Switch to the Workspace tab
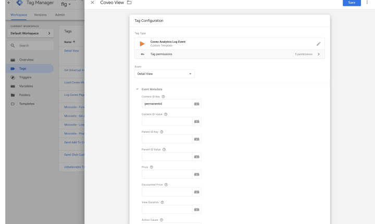Image resolution: width=375 pixels, height=224 pixels. pos(19,15)
